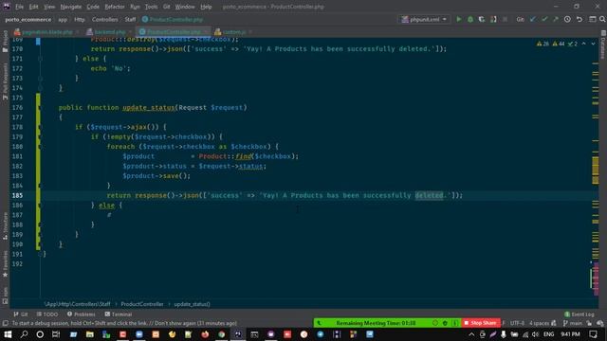Open the Refactor menu
This screenshot has height=341, width=607.
pos(115,7)
